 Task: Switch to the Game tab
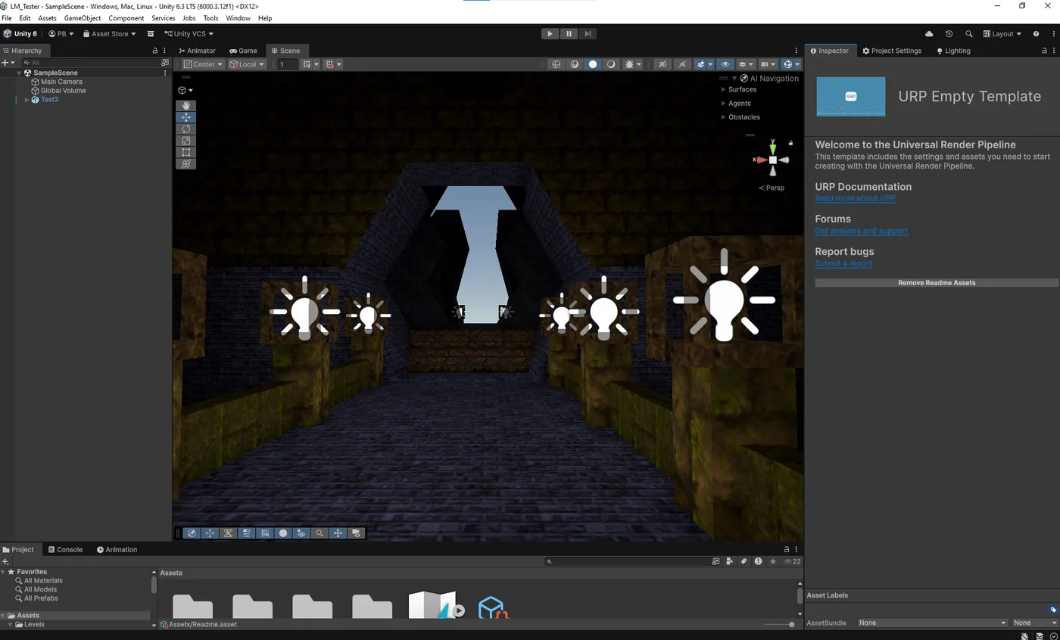[x=243, y=51]
